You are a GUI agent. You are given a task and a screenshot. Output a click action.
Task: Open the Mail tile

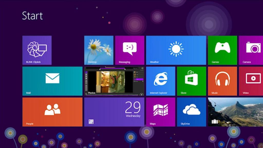(52, 81)
